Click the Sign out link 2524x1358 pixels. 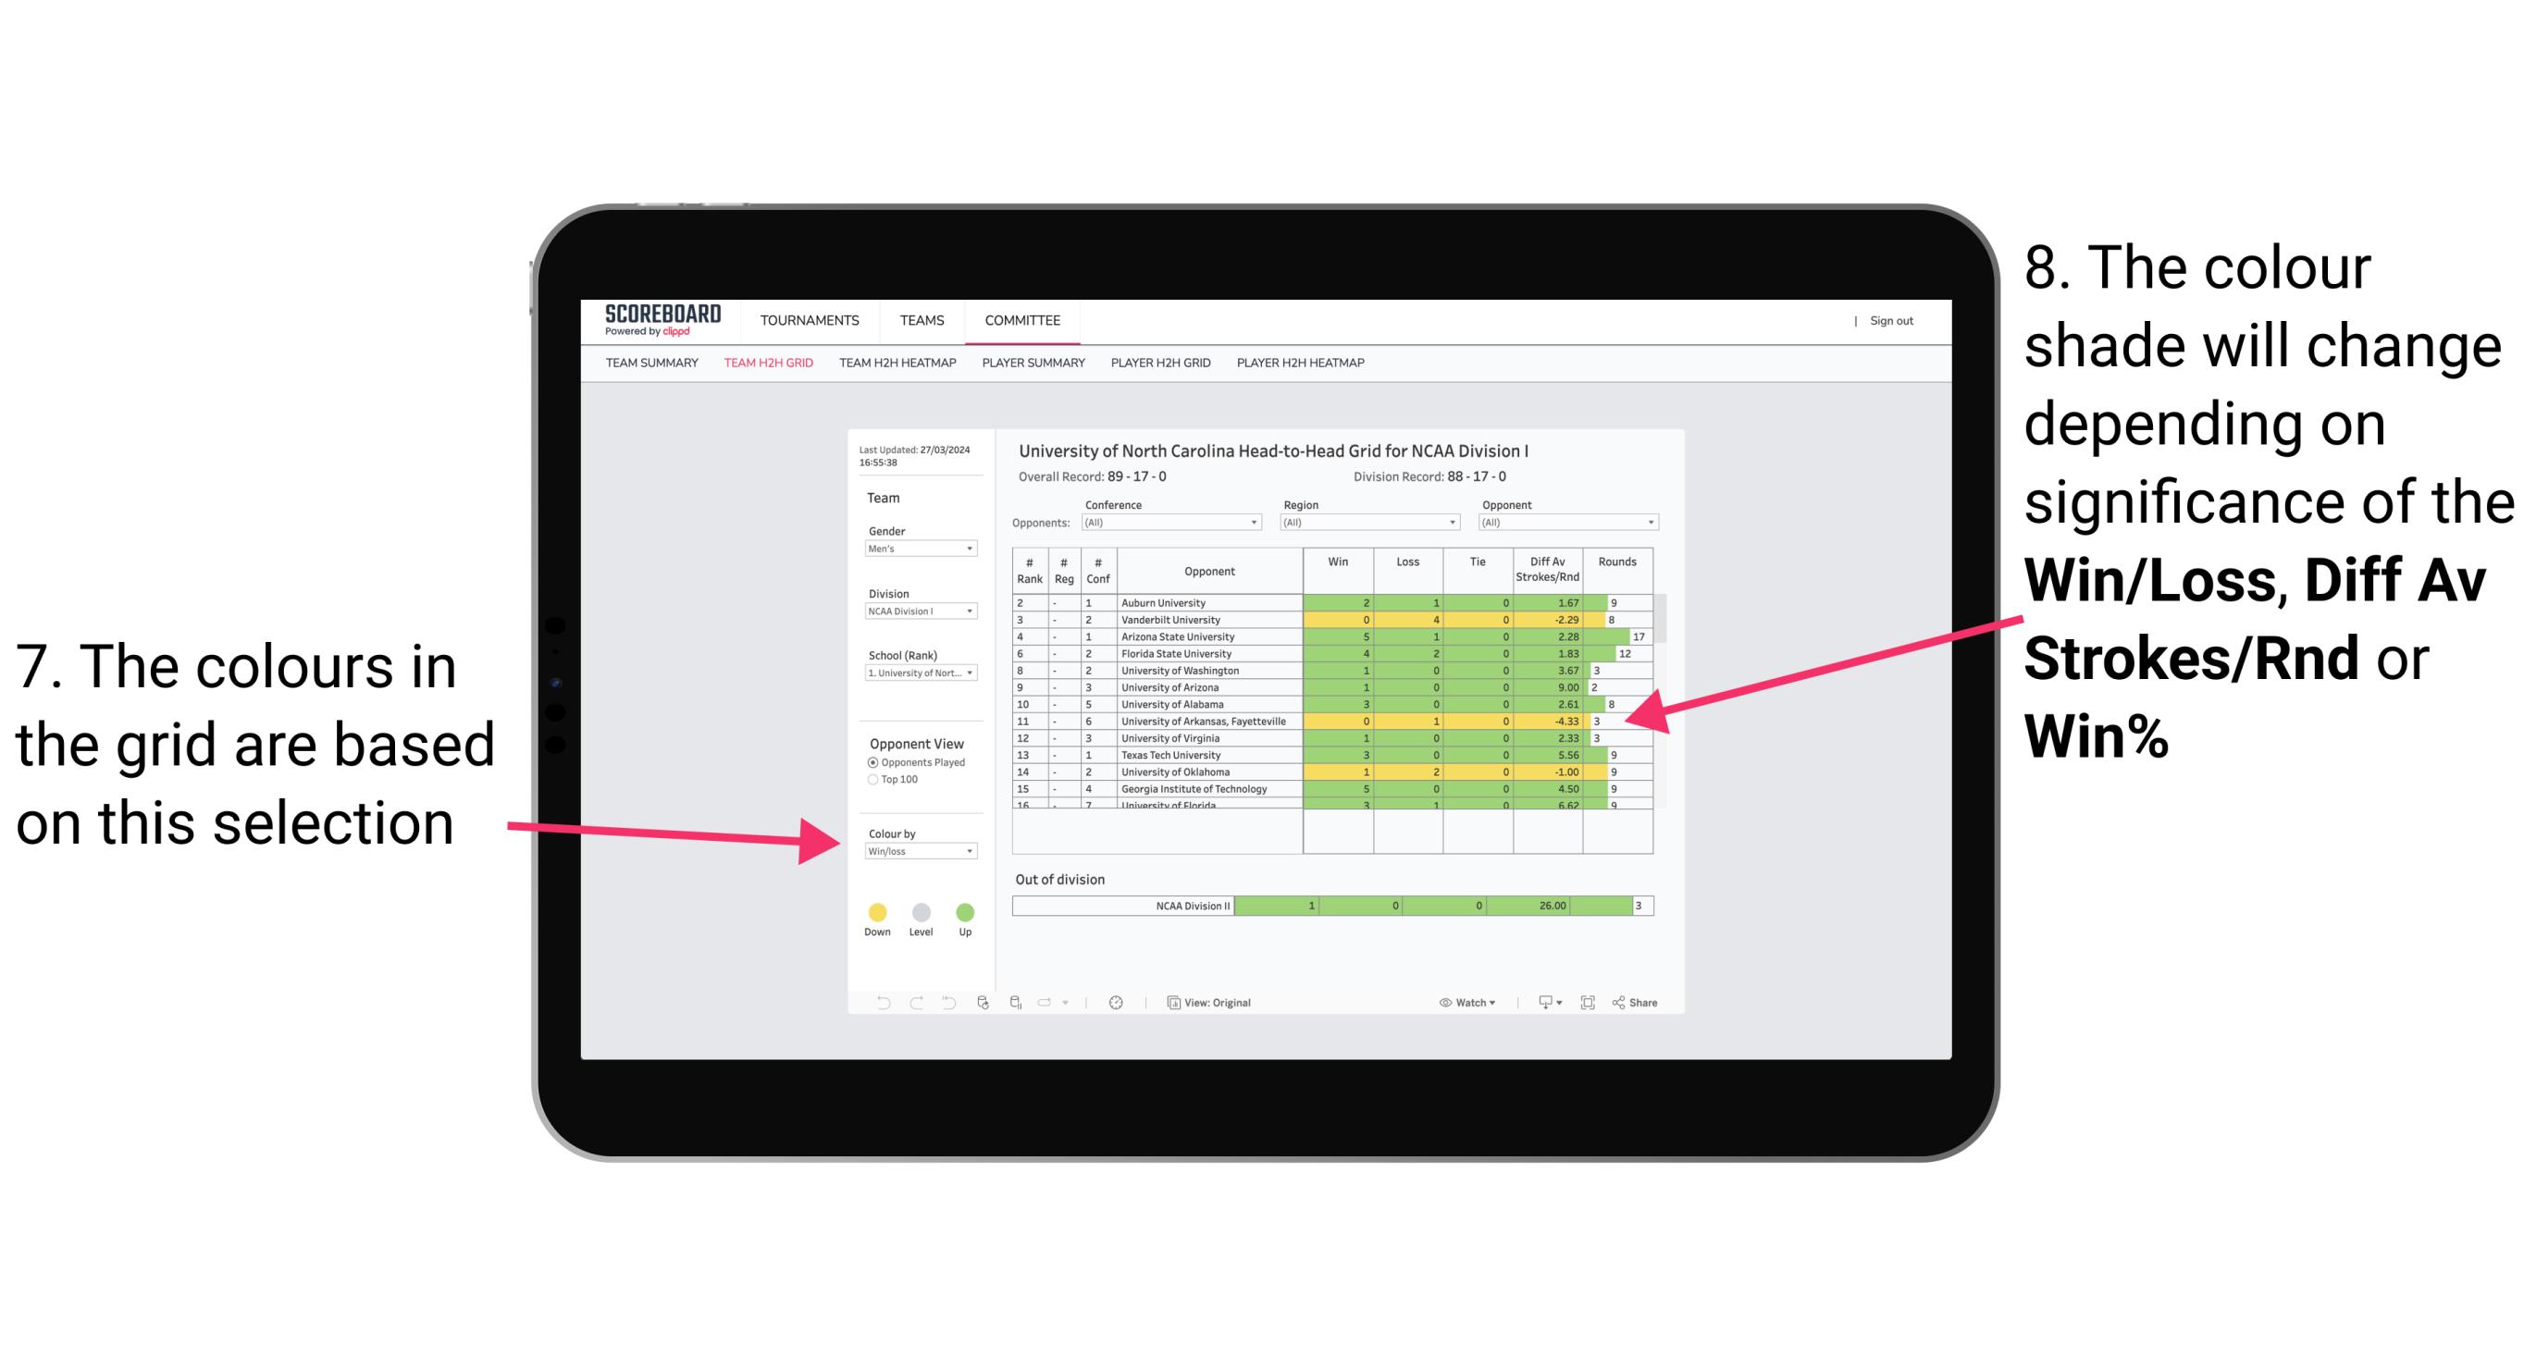[1890, 321]
